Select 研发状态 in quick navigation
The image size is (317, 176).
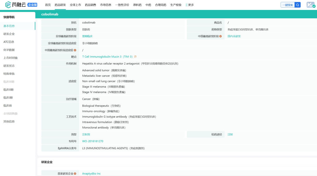(x=9, y=66)
